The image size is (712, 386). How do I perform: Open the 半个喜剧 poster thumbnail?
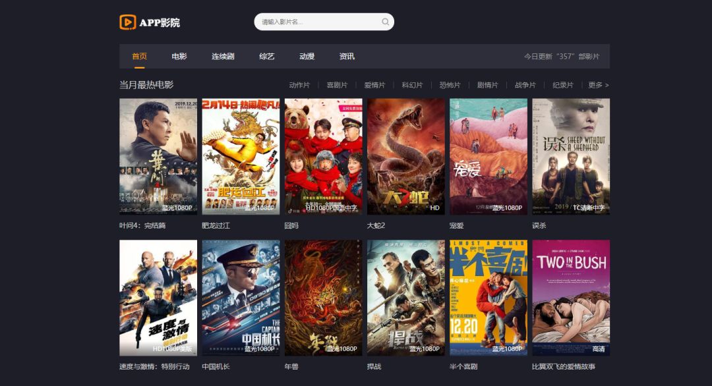pyautogui.click(x=489, y=298)
